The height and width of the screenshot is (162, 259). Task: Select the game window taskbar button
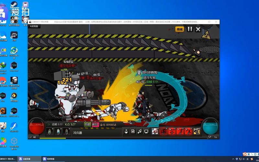point(8,159)
